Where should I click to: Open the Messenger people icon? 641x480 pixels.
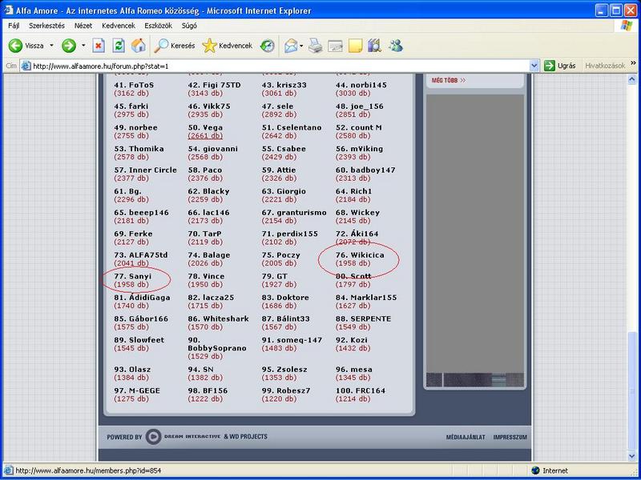coord(395,46)
